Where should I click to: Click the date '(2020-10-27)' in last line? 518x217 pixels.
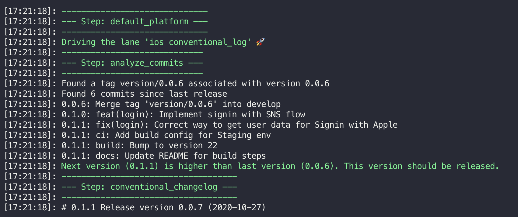(x=237, y=208)
